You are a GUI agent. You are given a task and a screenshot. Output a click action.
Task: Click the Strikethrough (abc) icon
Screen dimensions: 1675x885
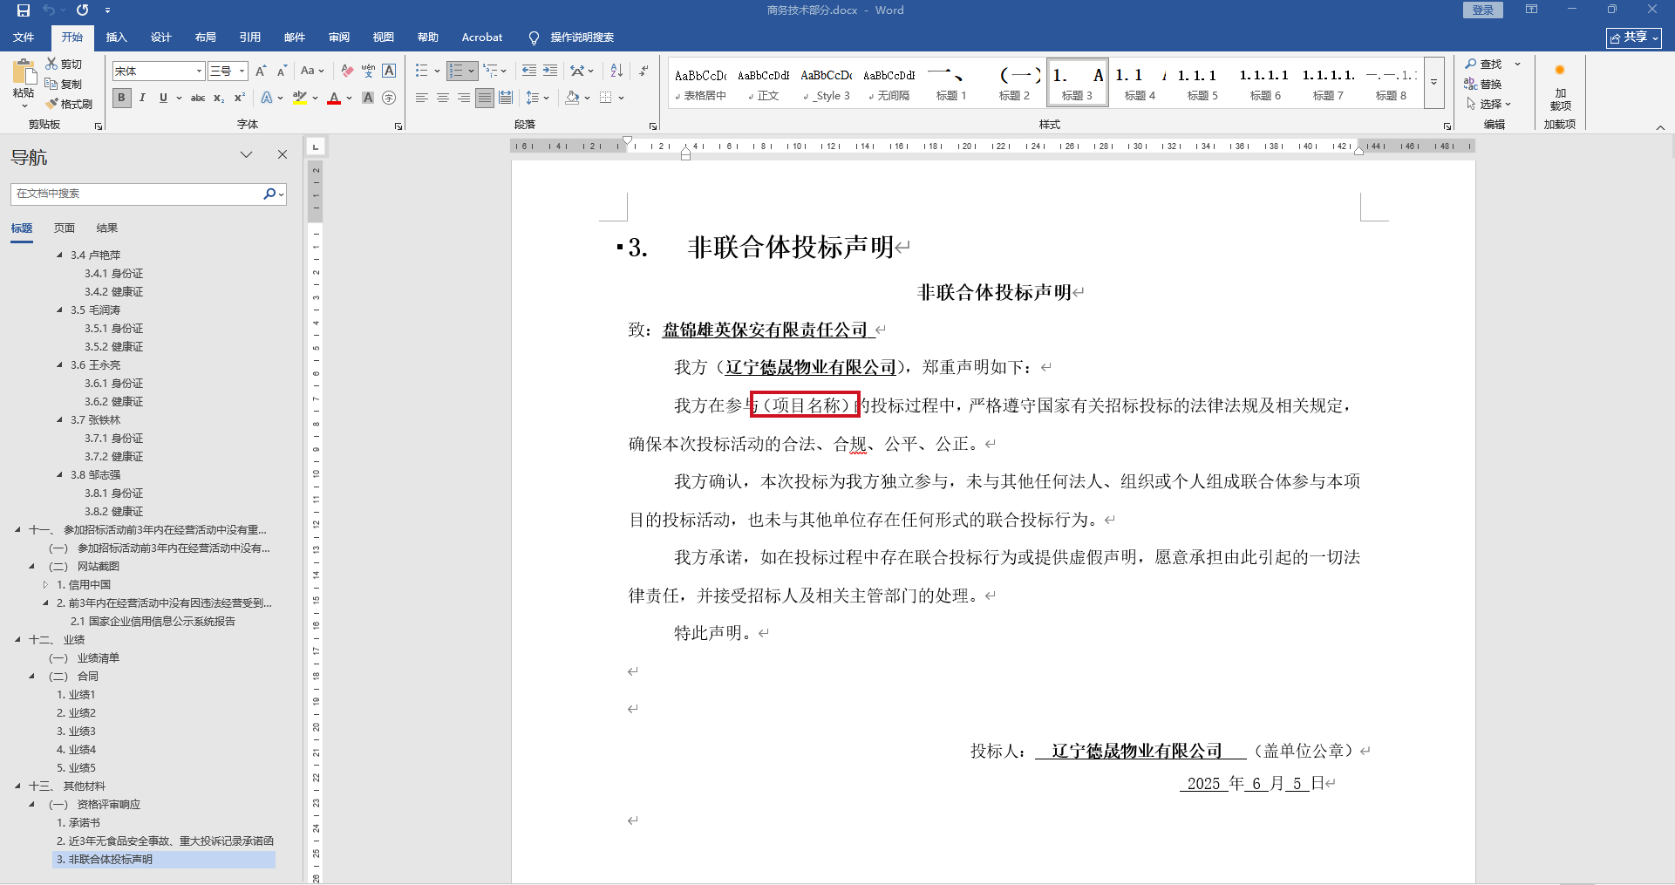click(198, 98)
